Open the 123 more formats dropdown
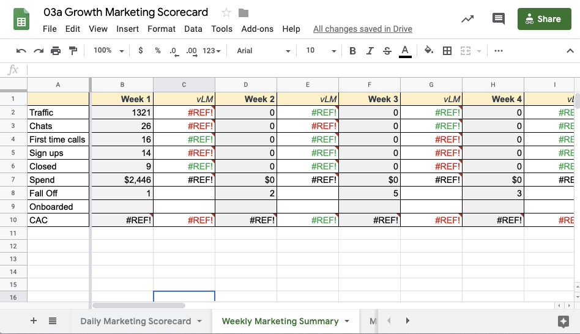The height and width of the screenshot is (334, 580). click(x=212, y=51)
